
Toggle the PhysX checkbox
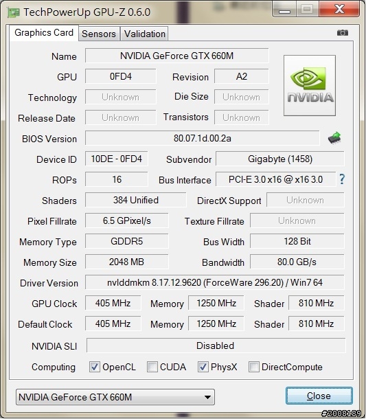(203, 367)
